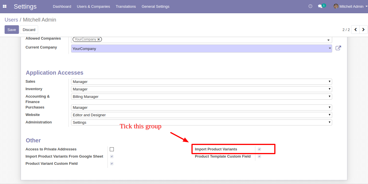
Task: Click the Save button
Action: click(12, 30)
